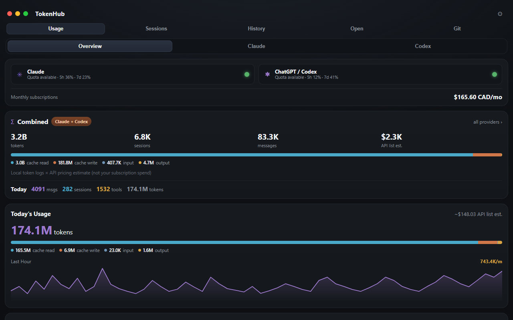Open the ChatGPT / Codex quota card
This screenshot has width=513, height=320.
pyautogui.click(x=380, y=74)
